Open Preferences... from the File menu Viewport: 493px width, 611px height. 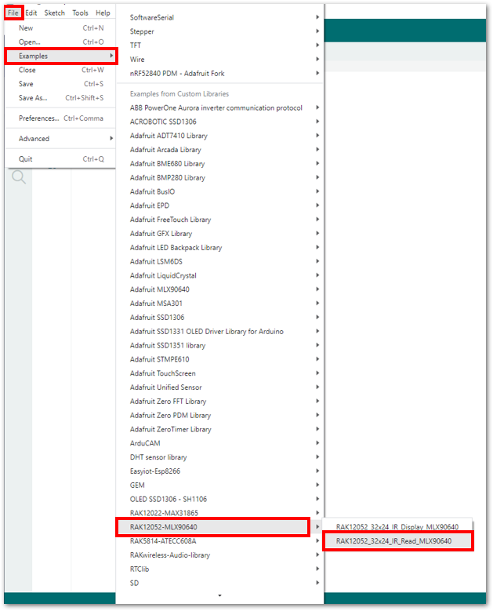click(x=61, y=118)
